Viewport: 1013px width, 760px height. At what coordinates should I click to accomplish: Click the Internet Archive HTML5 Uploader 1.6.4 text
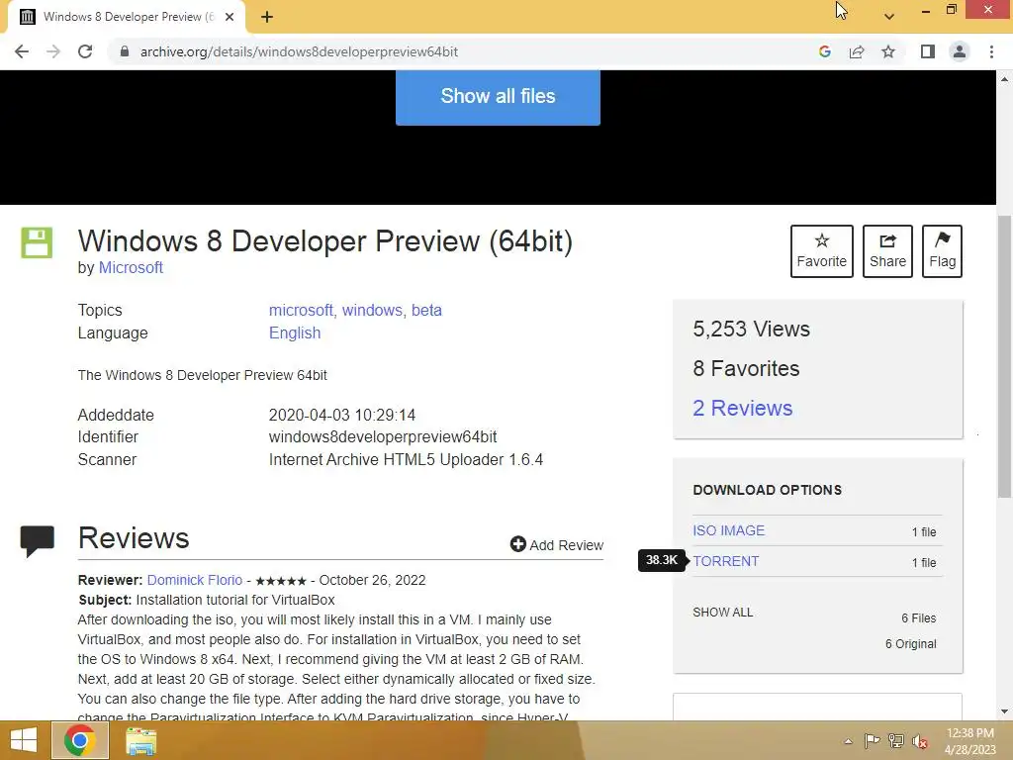[406, 459]
